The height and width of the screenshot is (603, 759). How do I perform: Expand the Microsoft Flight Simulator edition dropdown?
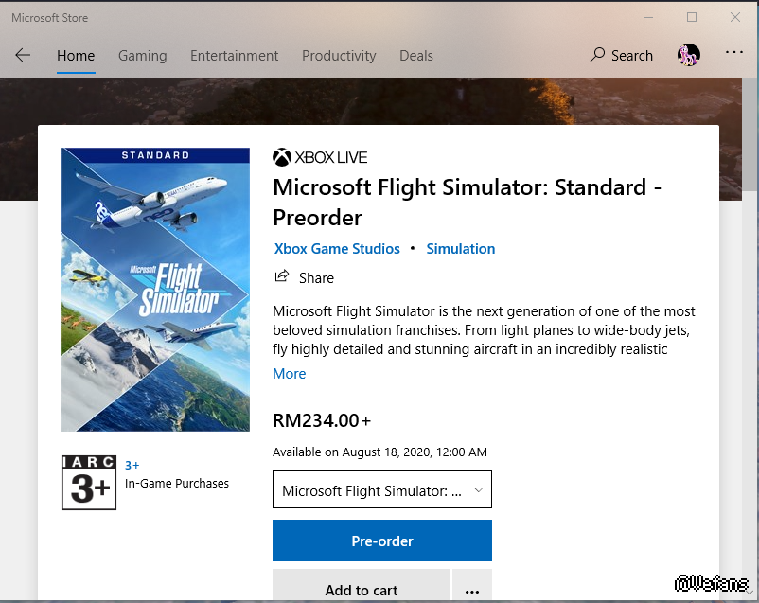[x=382, y=490]
